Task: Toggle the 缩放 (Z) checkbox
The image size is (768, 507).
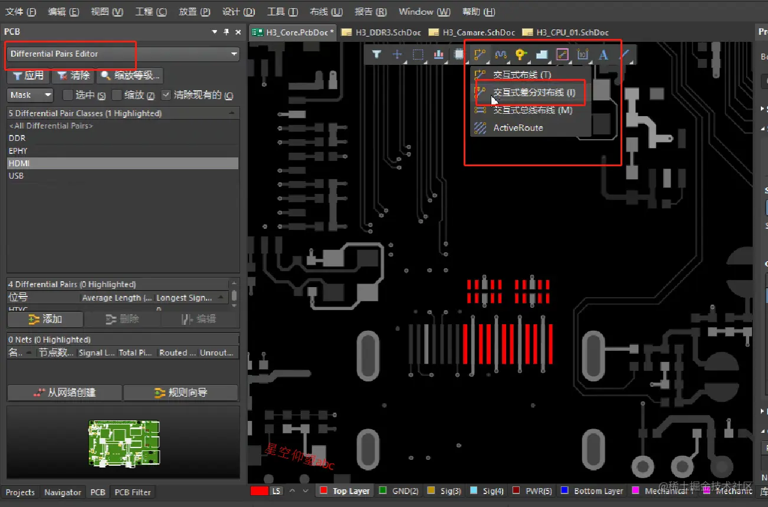Action: point(117,95)
